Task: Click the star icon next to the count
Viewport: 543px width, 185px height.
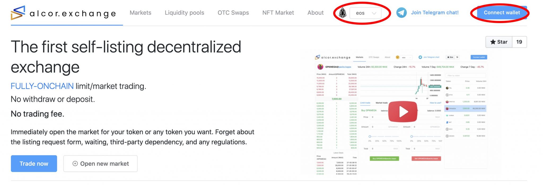Action: pos(493,42)
